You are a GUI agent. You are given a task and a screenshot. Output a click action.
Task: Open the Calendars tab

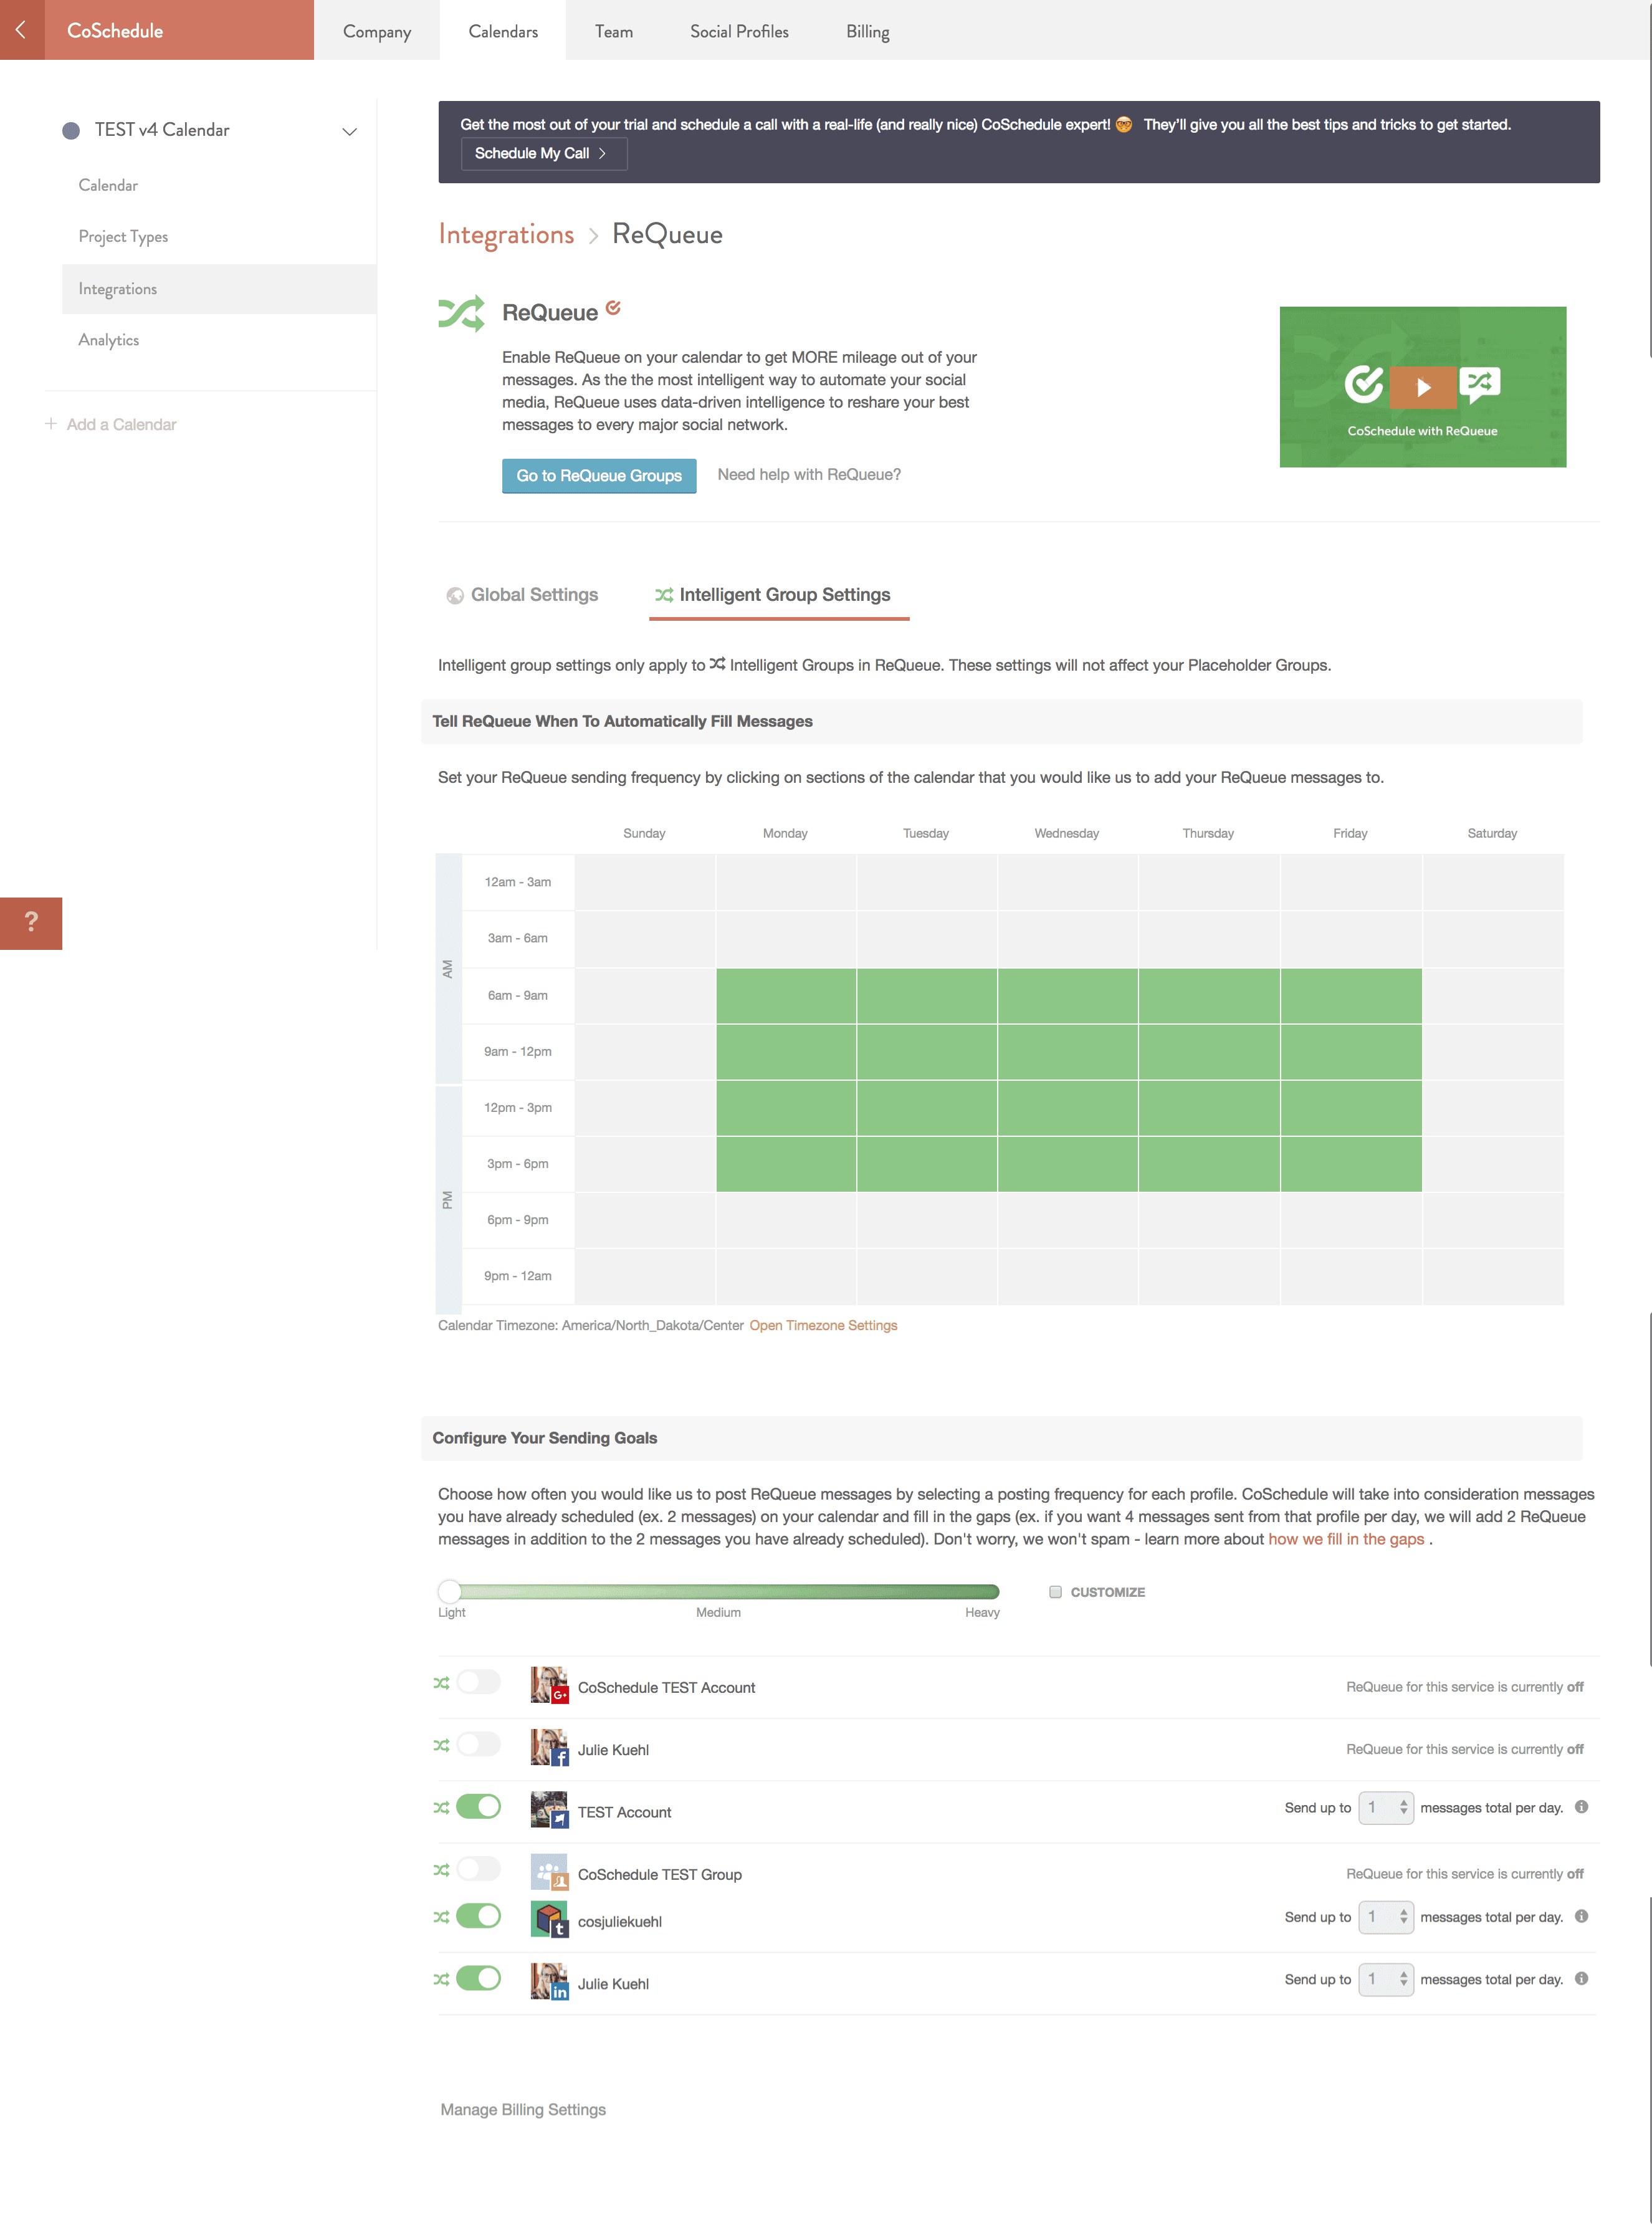point(503,31)
